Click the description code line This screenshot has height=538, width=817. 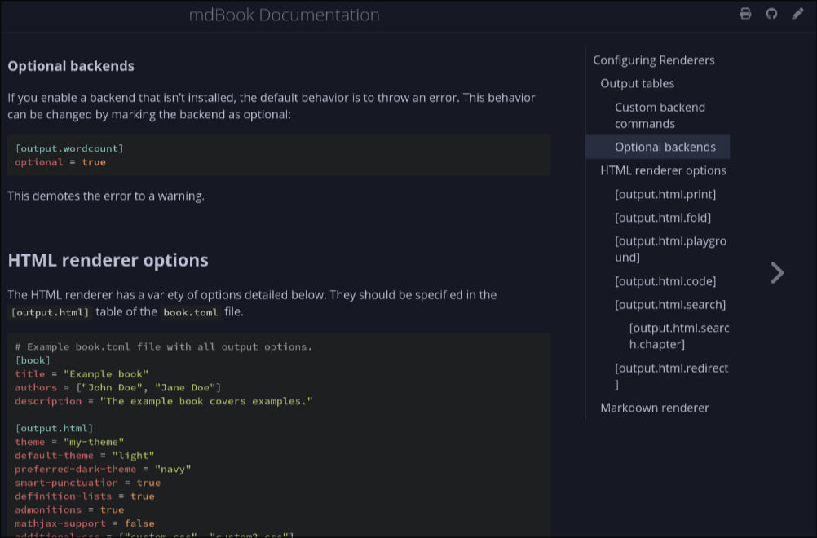click(164, 401)
